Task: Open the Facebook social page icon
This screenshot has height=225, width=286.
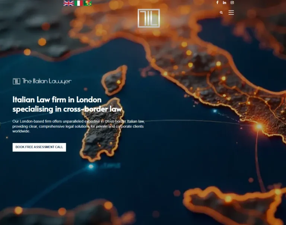Action: (217, 3)
